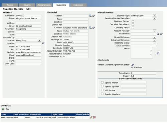167x123 pixels.
Task: Click the Recharge % field 10.00
Action: point(76,39)
